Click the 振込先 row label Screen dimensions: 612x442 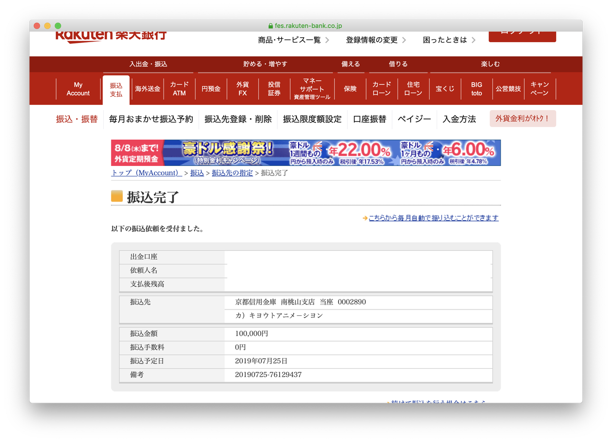point(141,302)
